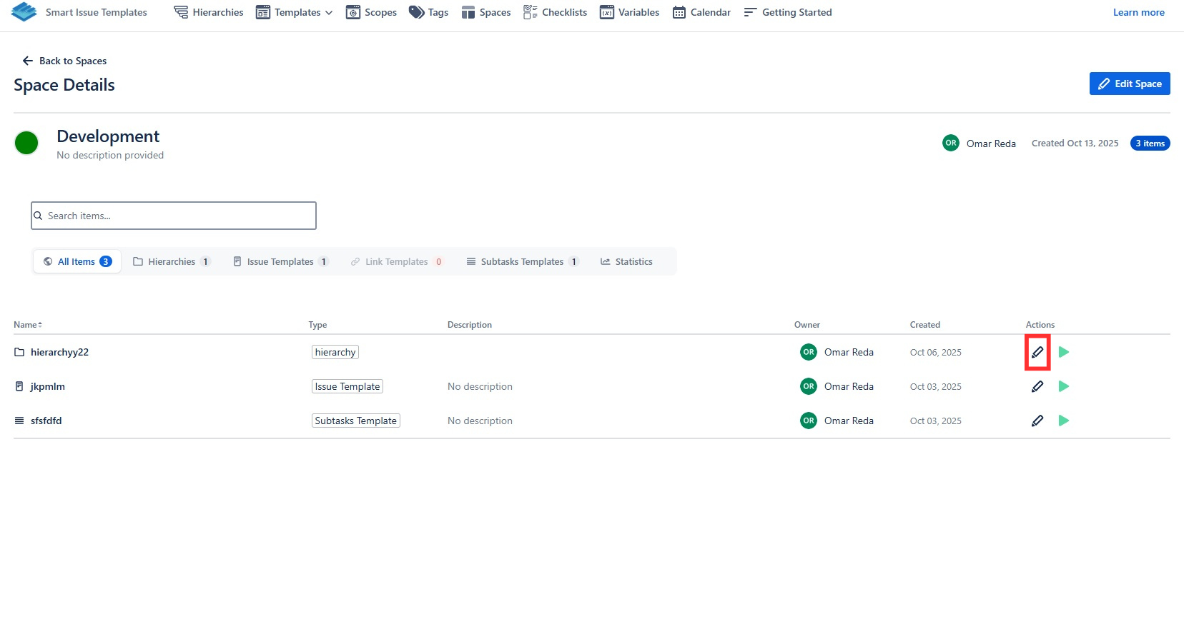Go to the Checklists page
This screenshot has height=629, width=1184.
(x=555, y=12)
